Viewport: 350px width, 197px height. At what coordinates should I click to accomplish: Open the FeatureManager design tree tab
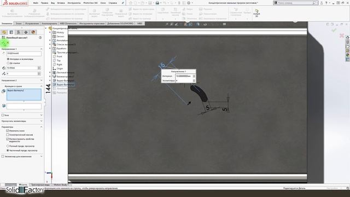point(4,32)
